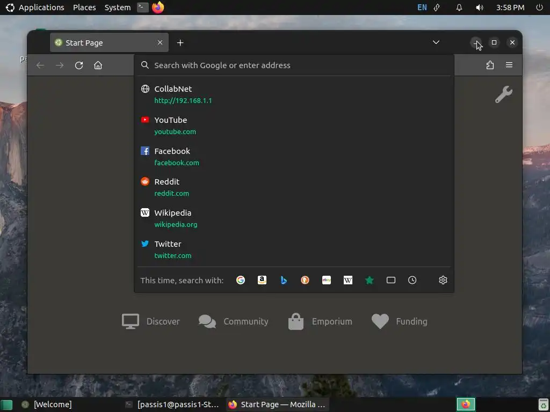Click the Discover link
The width and height of the screenshot is (550, 412).
point(151,321)
